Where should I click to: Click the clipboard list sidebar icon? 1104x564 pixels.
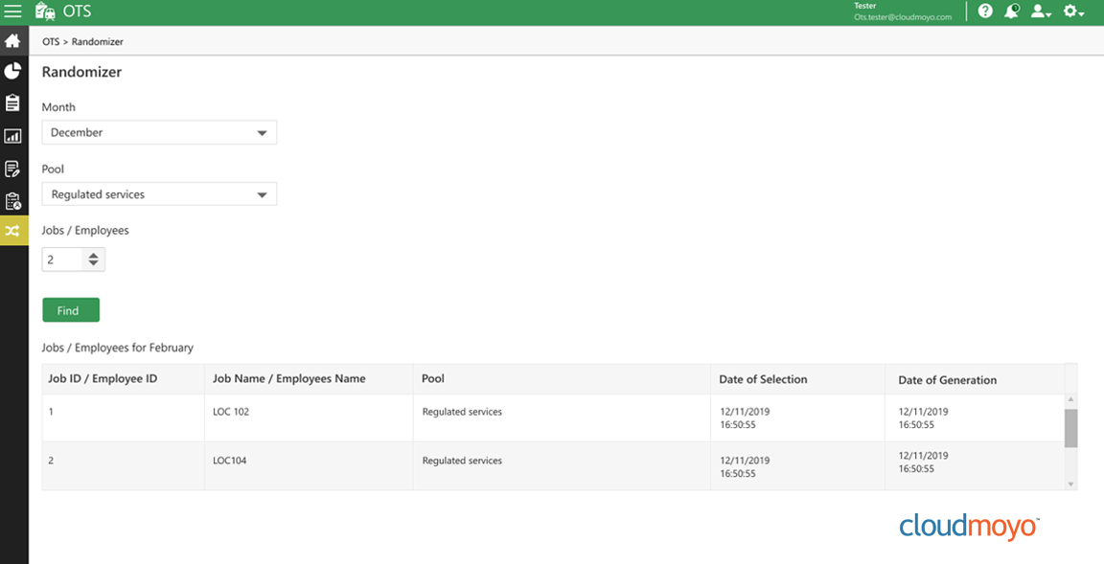pos(13,103)
